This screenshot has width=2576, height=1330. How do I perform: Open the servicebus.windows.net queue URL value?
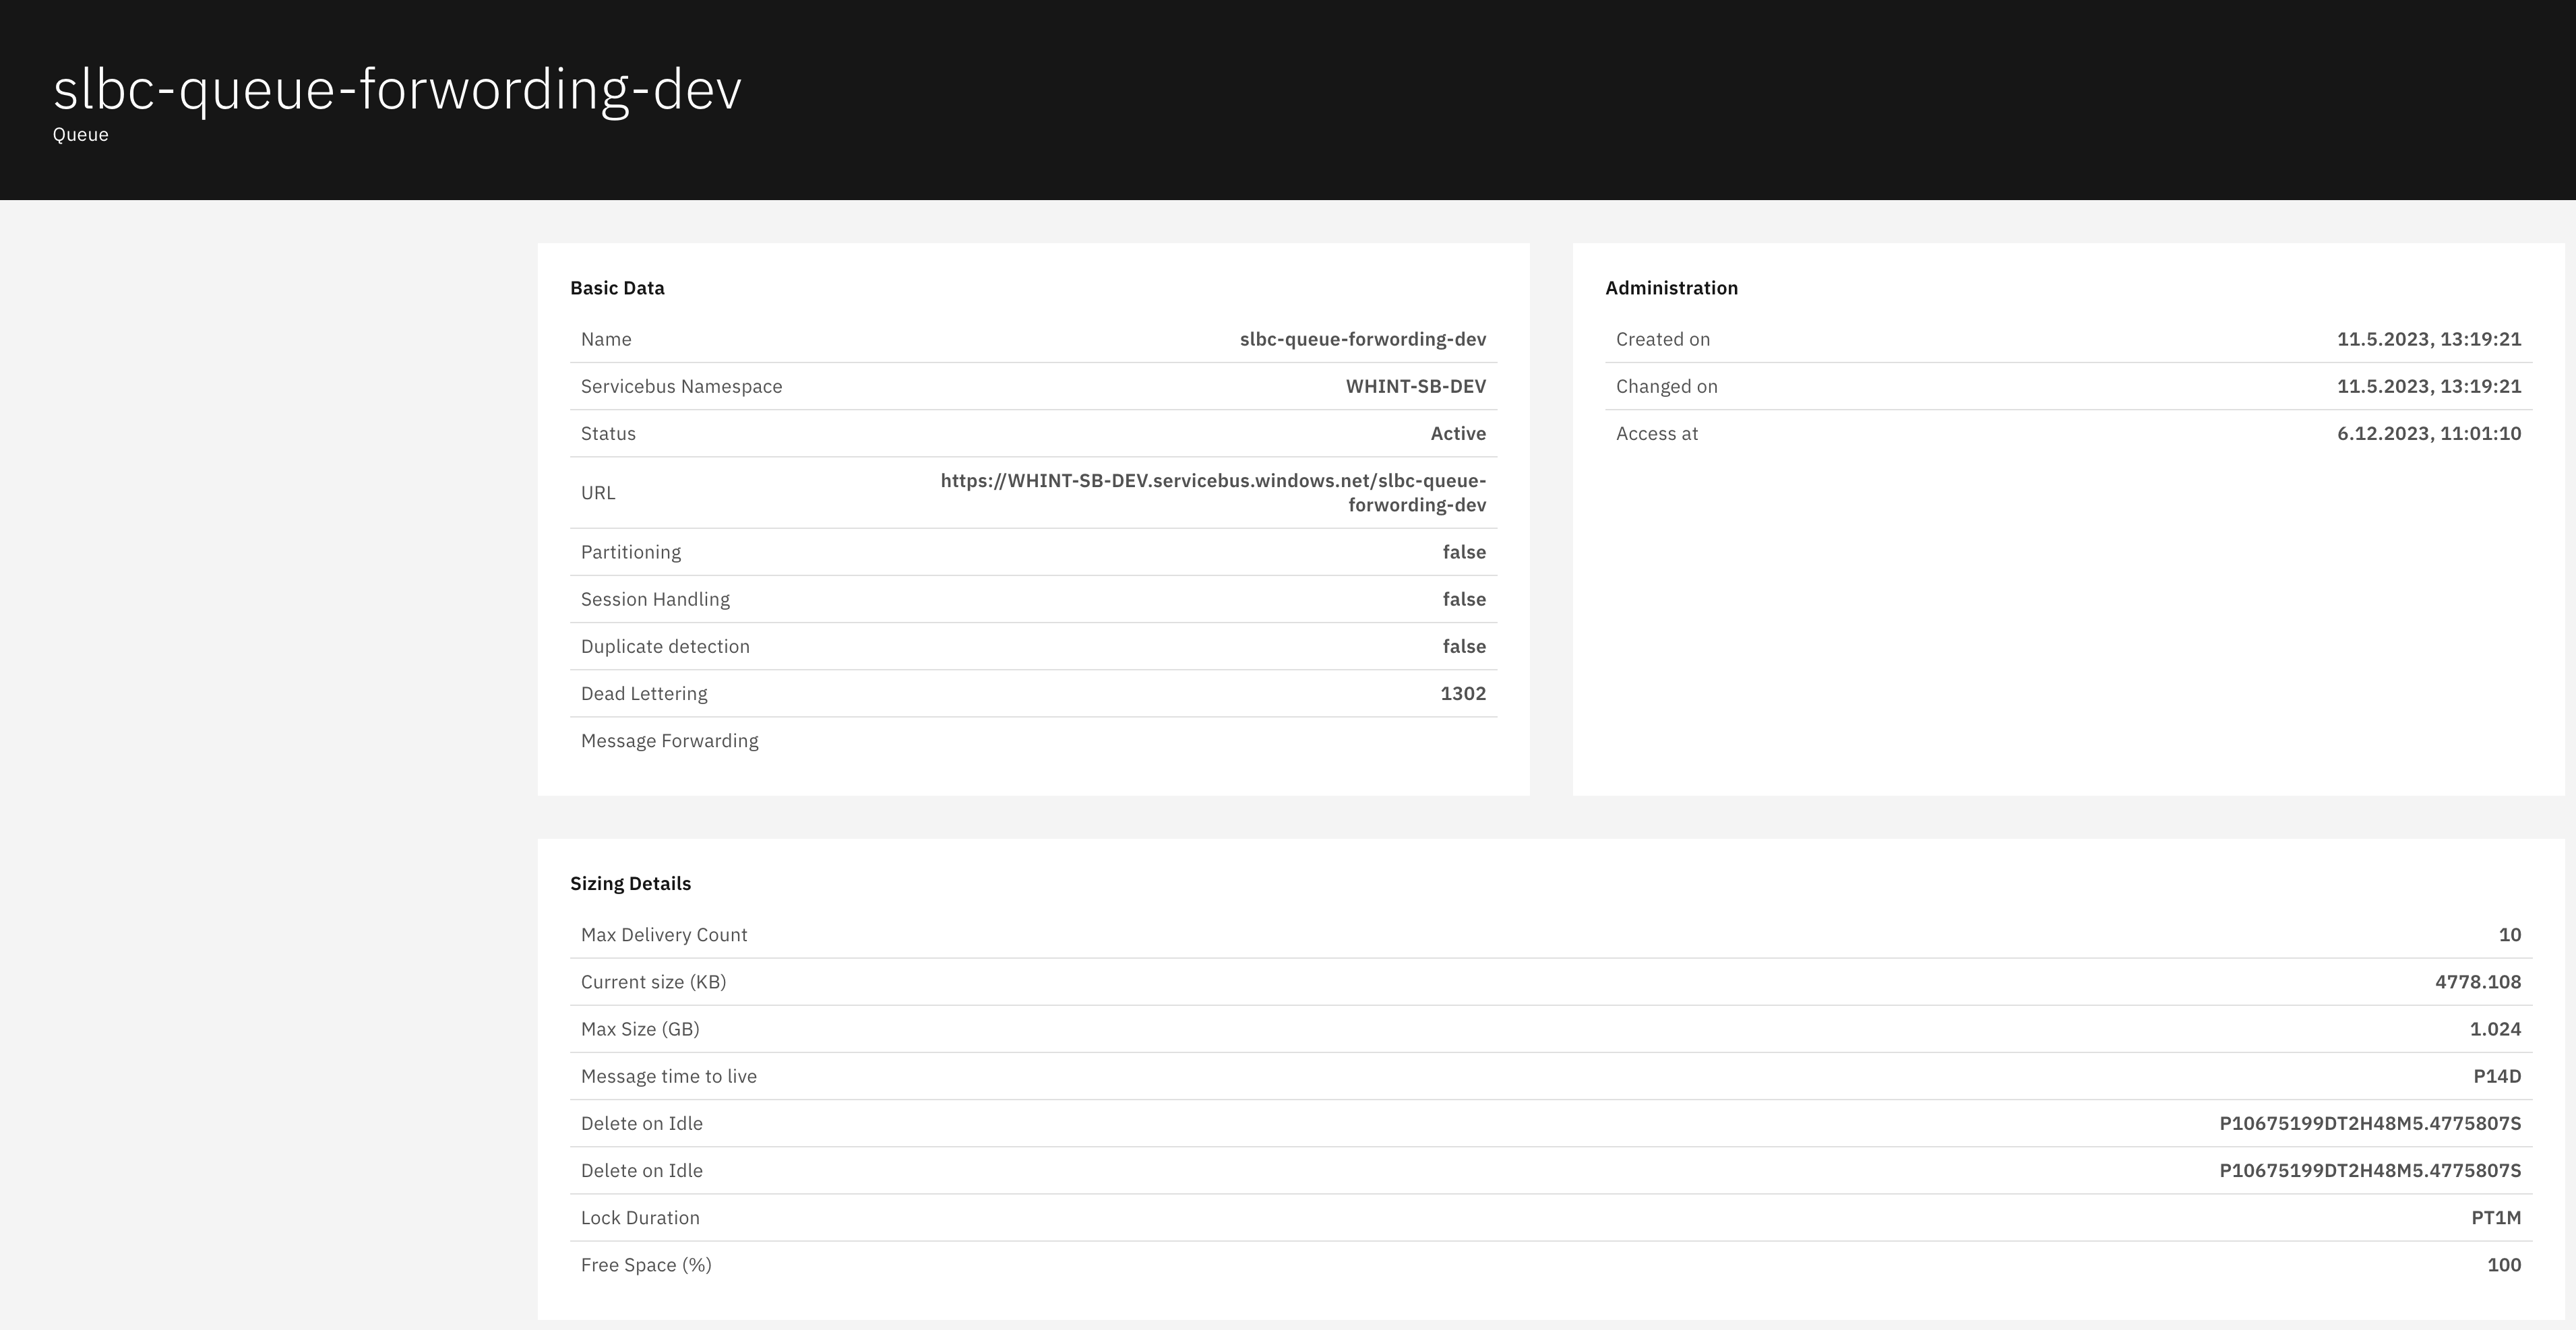[1212, 492]
